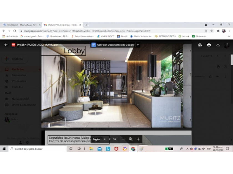Open the Windows Start menu
Screen dimensions: 233x174
point(4,149)
